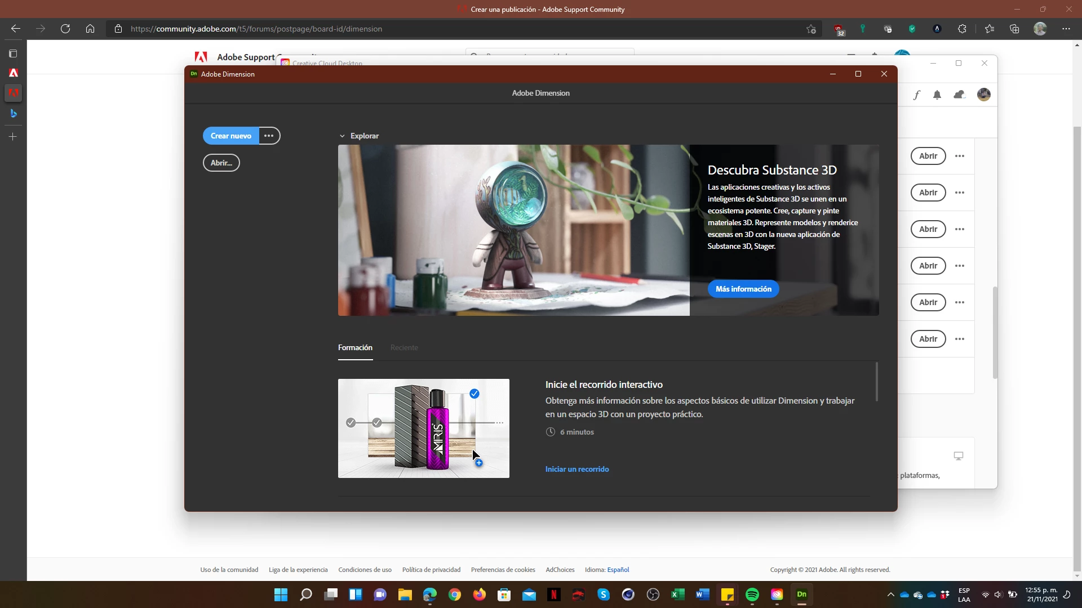Image resolution: width=1082 pixels, height=608 pixels.
Task: Open Creative Cloud profile avatar
Action: [x=984, y=95]
